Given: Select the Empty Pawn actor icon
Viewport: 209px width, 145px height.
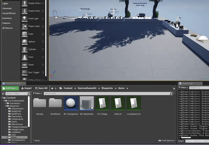Looking at the screenshot, I should pyautogui.click(x=25, y=11).
